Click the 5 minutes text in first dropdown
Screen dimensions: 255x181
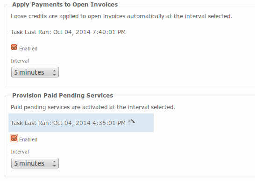click(29, 72)
